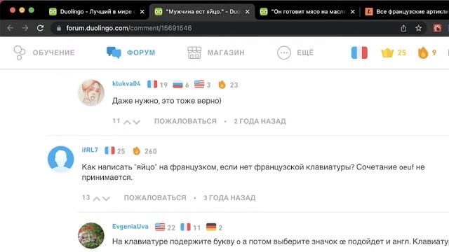Bookmark this page with the star icon
The image size is (449, 252).
click(418, 28)
